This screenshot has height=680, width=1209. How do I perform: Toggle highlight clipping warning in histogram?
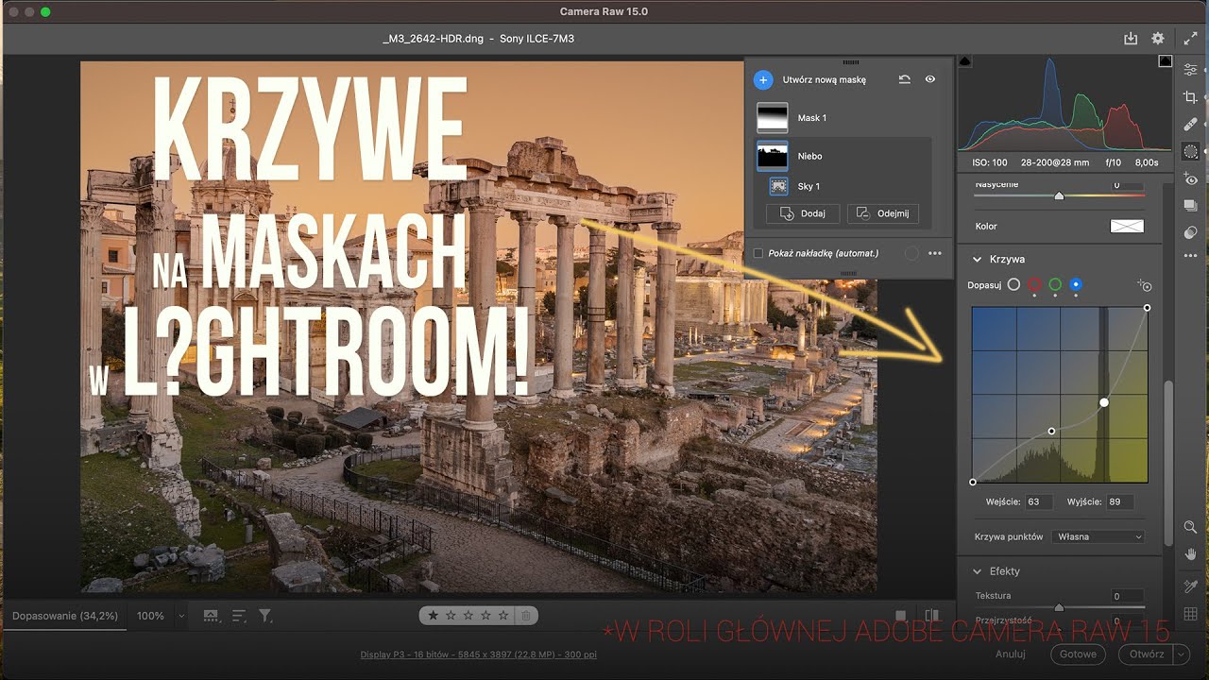1165,61
